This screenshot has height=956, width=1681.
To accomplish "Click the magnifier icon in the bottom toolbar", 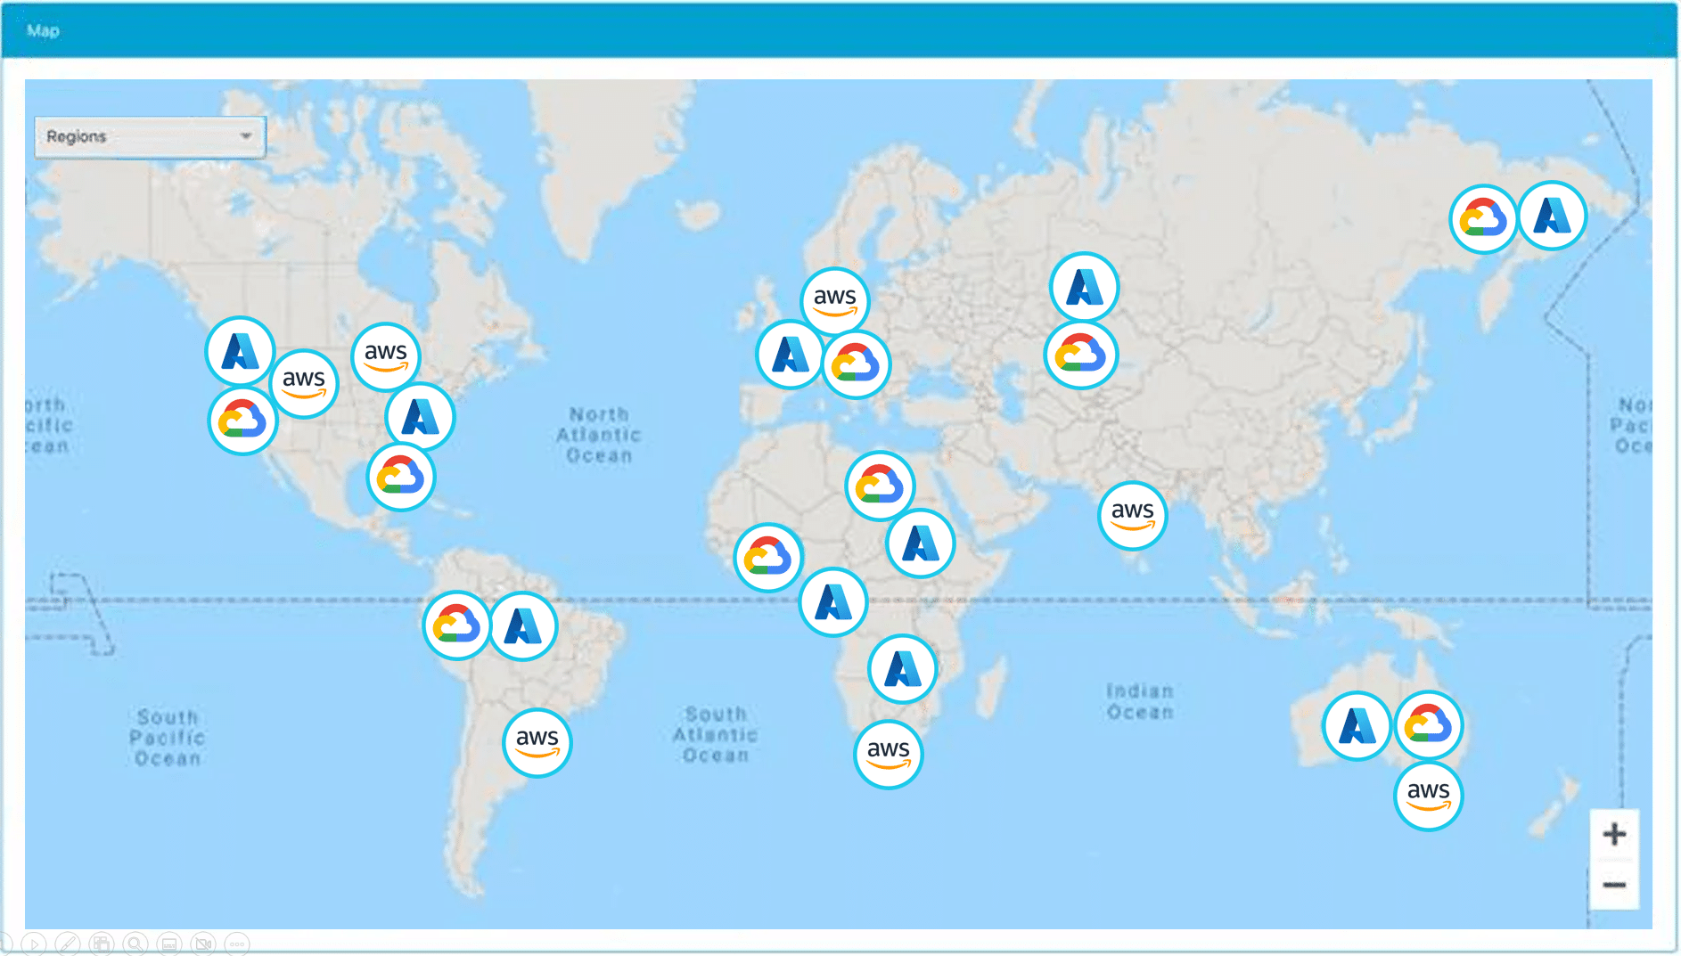I will pos(135,943).
